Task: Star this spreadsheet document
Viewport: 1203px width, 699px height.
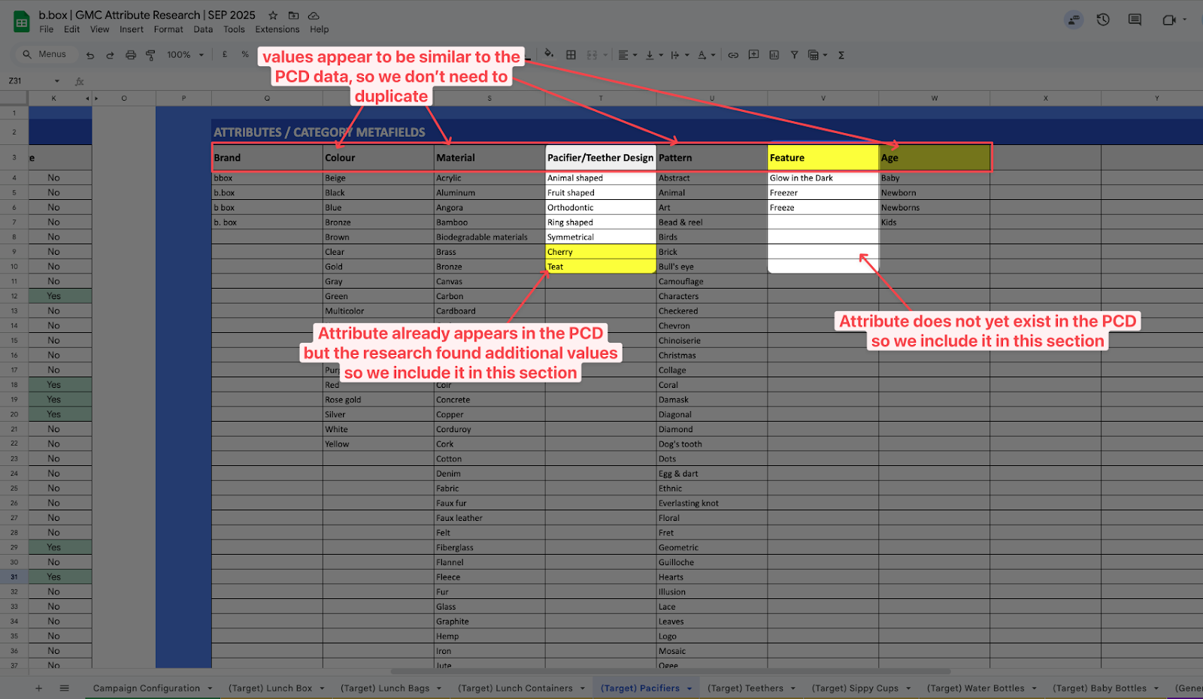Action: (x=273, y=15)
